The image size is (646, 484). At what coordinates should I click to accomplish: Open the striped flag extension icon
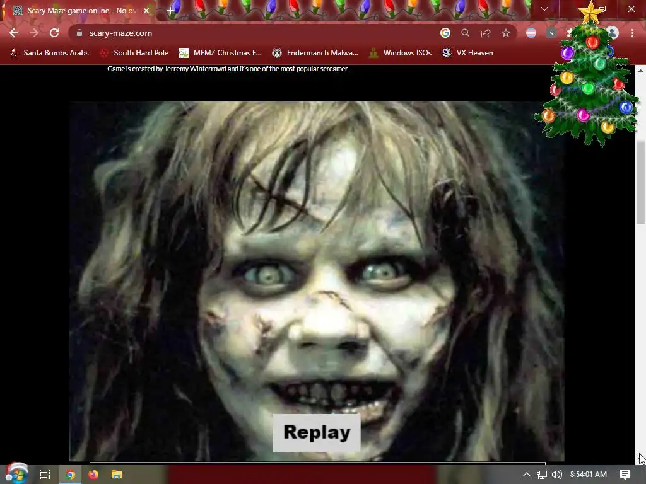click(531, 33)
